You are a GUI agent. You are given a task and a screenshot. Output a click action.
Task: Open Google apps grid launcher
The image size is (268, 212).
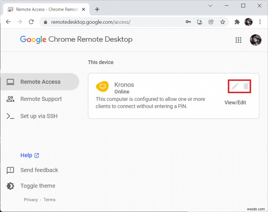[239, 40]
